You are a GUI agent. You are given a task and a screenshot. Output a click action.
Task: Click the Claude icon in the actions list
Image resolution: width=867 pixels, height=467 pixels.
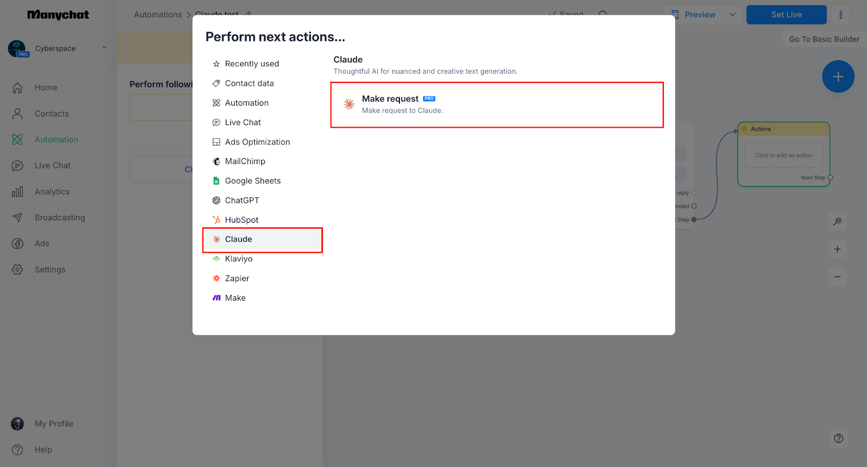click(216, 239)
